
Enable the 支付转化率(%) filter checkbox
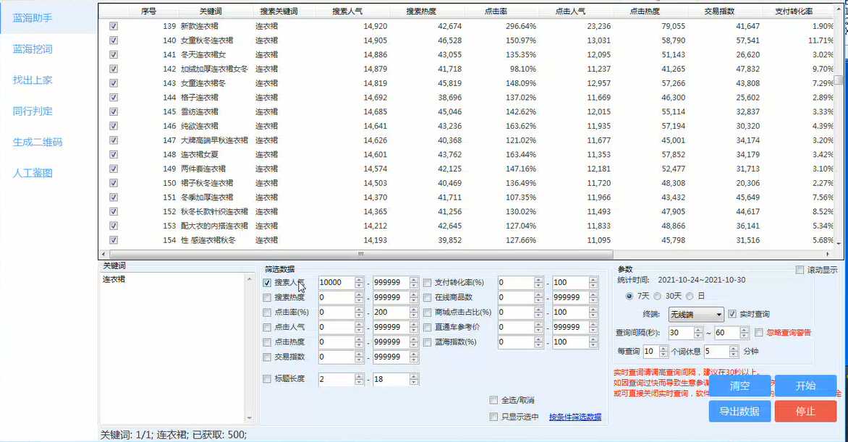[427, 283]
